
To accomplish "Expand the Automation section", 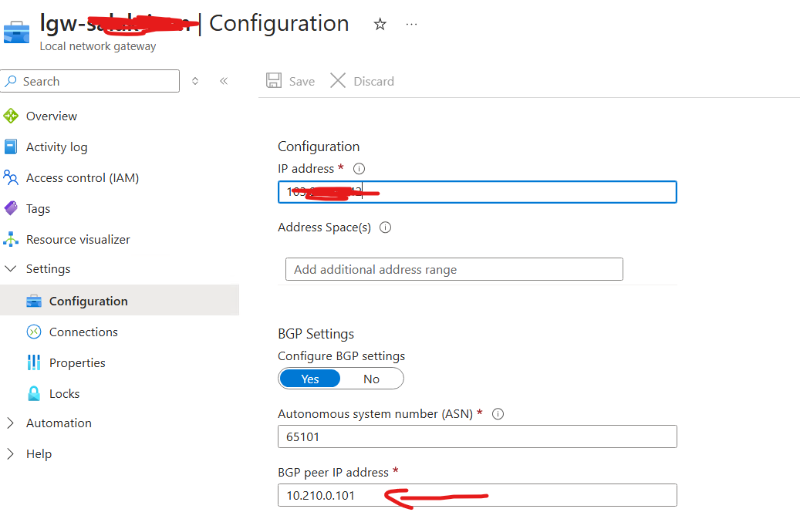I will 11,423.
